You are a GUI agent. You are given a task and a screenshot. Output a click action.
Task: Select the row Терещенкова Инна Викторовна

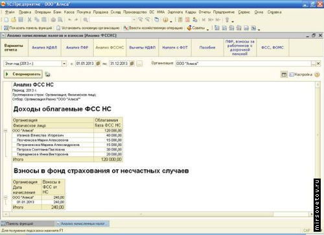(67, 155)
